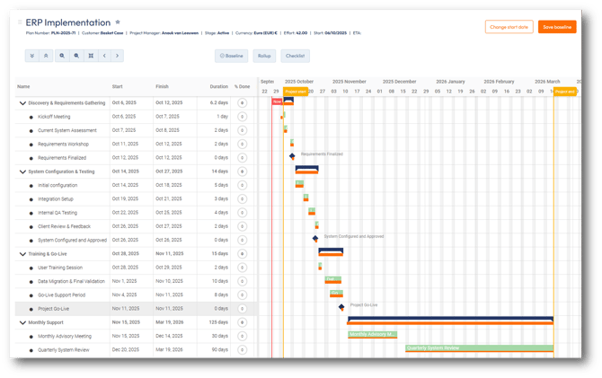Click the Save baseline button
Viewport: 602px width, 378px height.
[x=557, y=27]
